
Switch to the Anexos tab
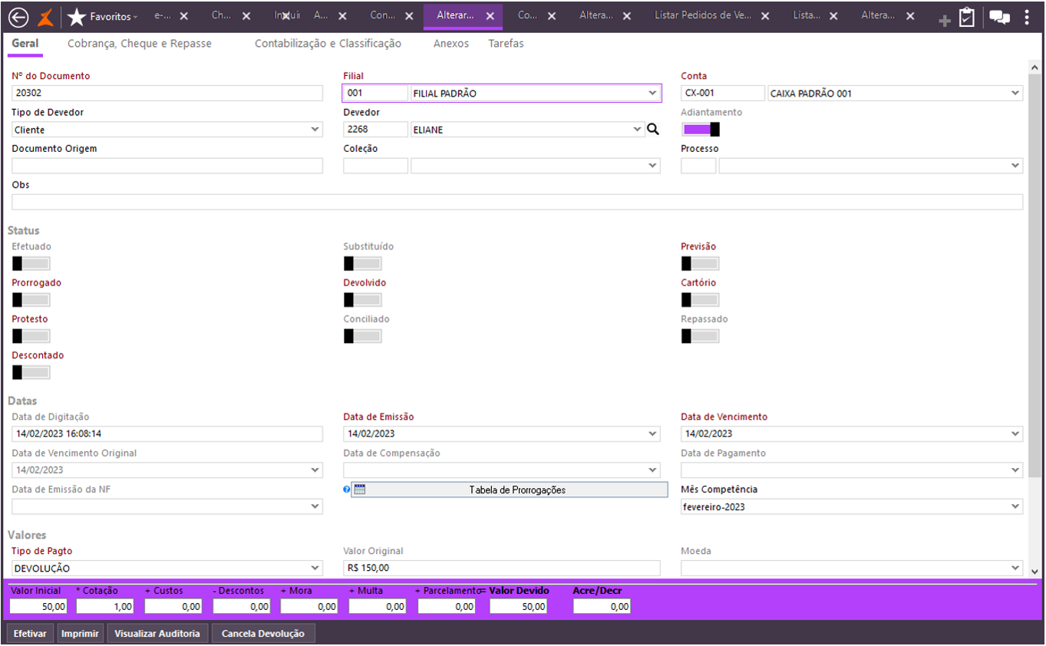[451, 44]
